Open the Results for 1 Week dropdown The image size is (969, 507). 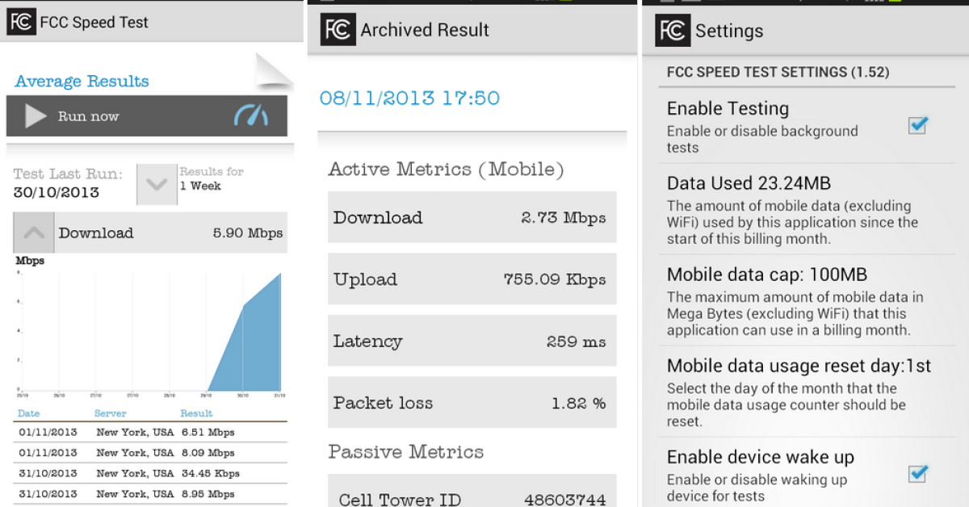click(x=156, y=185)
